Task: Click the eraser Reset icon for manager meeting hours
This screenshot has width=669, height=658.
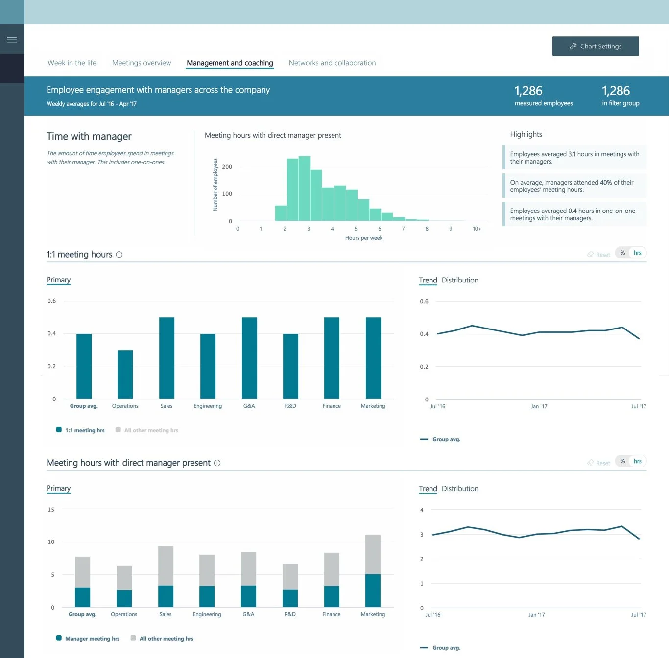Action: [x=591, y=462]
